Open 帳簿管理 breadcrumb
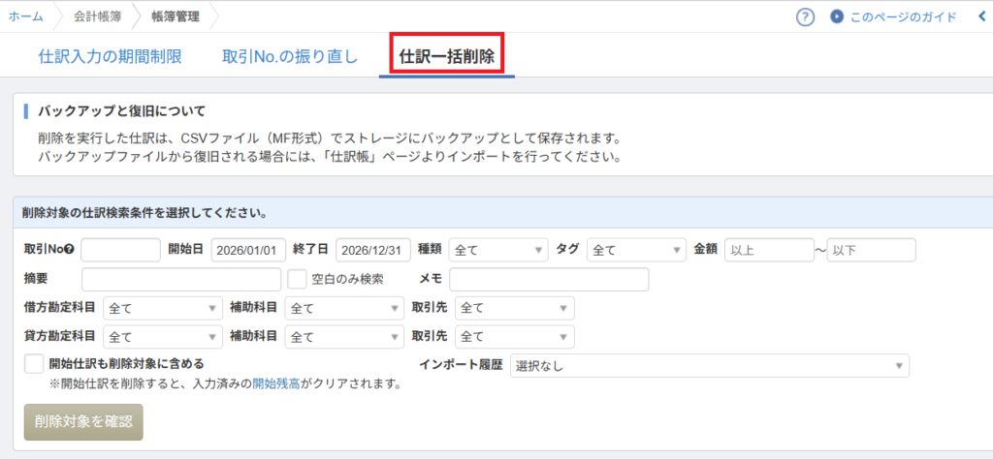Screen dimensions: 993x459 click(175, 17)
